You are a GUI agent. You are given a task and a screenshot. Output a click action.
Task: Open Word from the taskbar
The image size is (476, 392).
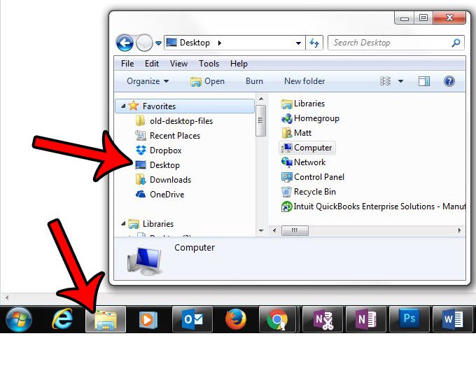453,319
